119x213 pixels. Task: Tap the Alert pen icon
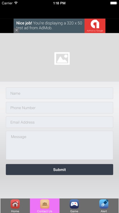click(x=104, y=204)
